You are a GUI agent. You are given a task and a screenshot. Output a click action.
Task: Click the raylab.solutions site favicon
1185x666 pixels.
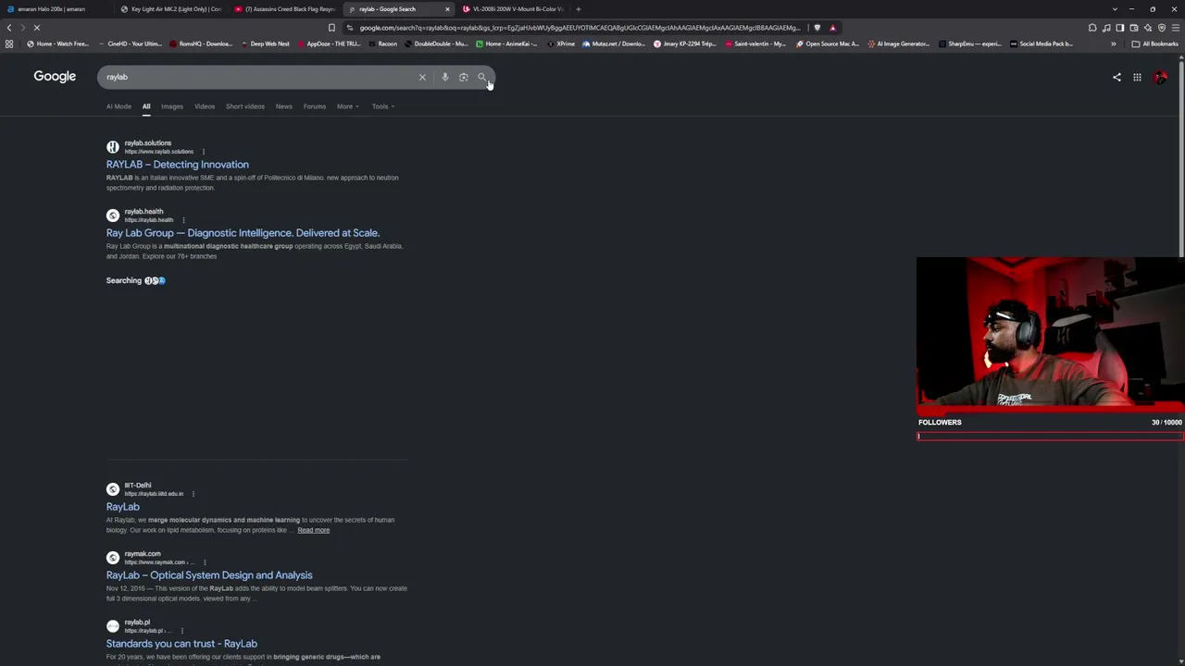113,147
